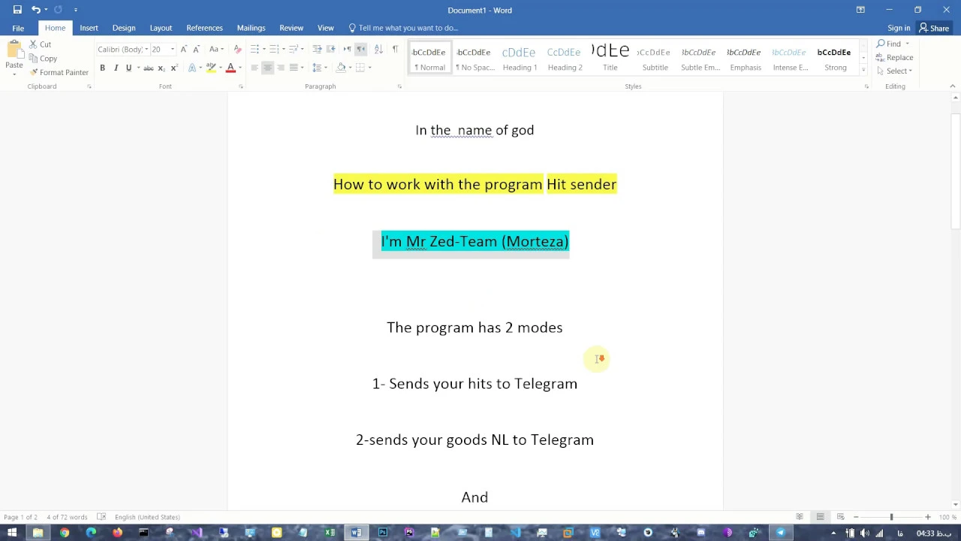Align the text to center
961x541 pixels.
(x=267, y=68)
